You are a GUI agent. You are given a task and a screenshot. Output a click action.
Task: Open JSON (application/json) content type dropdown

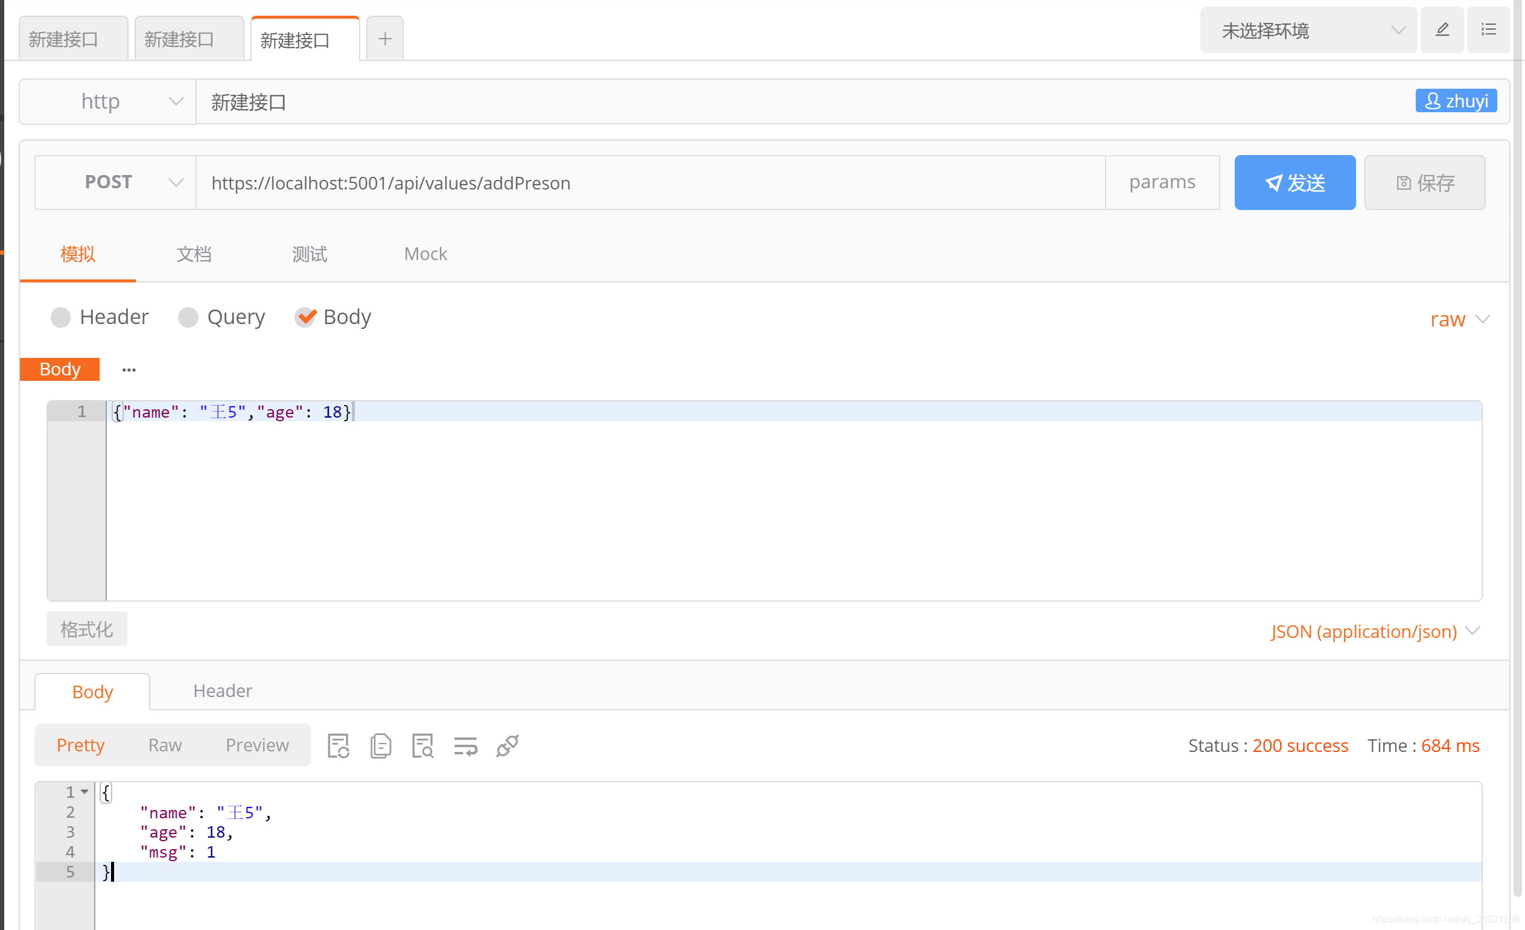1375,631
